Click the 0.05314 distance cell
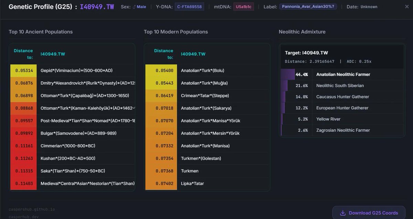Screen dimensions: 413x219 coord(24,70)
